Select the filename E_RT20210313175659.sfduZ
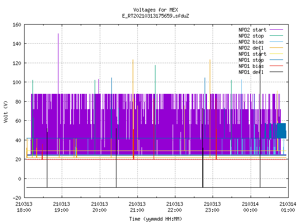297x223 pixels. (x=155, y=16)
